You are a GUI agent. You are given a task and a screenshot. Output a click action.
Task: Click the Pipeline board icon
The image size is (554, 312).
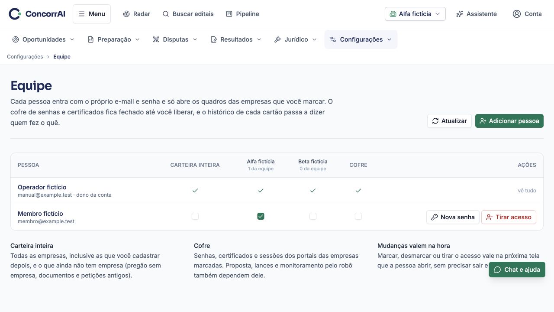pyautogui.click(x=229, y=14)
